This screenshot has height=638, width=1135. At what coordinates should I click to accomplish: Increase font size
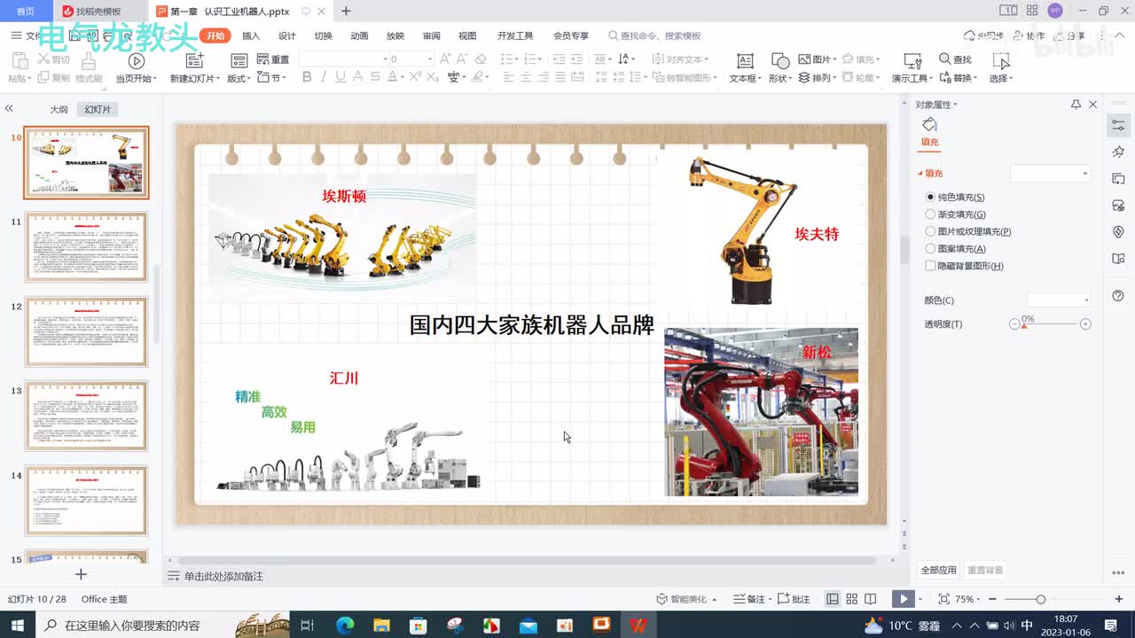[445, 59]
